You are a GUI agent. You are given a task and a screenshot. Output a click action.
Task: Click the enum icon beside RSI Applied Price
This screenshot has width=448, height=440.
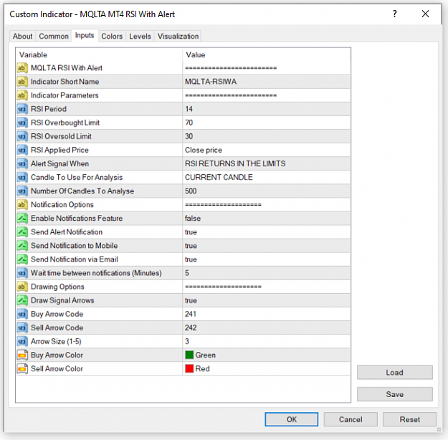click(x=22, y=150)
